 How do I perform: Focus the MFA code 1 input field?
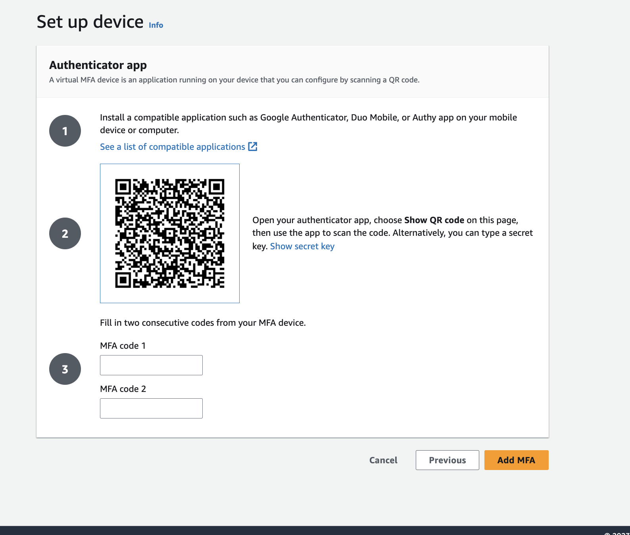coord(151,365)
